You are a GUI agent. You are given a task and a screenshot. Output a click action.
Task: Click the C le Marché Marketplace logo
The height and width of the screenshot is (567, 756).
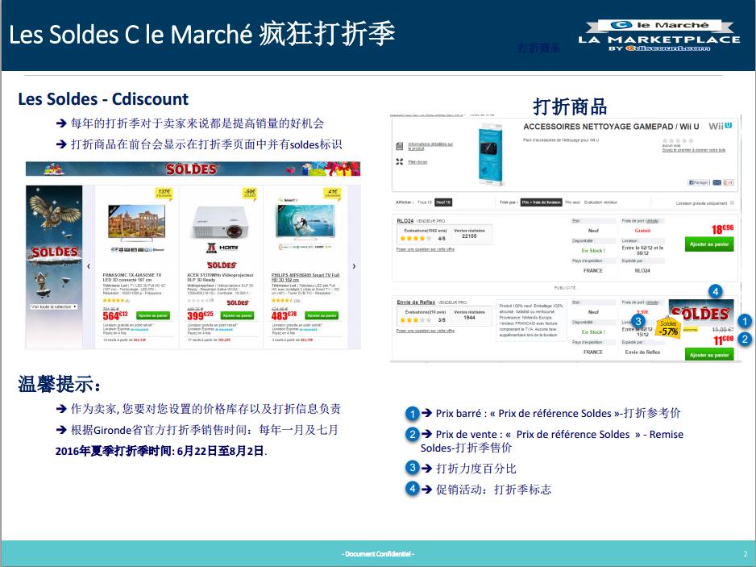coord(659,35)
